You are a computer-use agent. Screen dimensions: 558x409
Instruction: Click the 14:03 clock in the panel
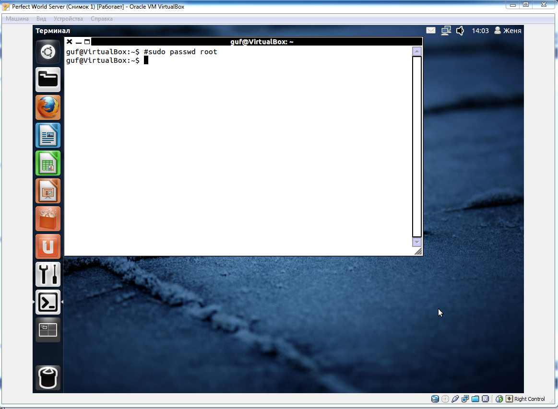pos(480,31)
